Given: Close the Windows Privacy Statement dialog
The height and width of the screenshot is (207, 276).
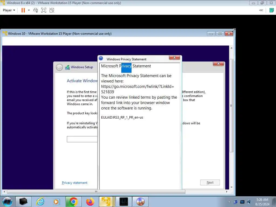Looking at the screenshot, I should (x=174, y=58).
